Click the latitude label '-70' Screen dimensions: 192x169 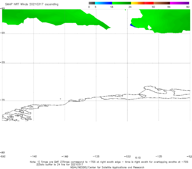2,62
